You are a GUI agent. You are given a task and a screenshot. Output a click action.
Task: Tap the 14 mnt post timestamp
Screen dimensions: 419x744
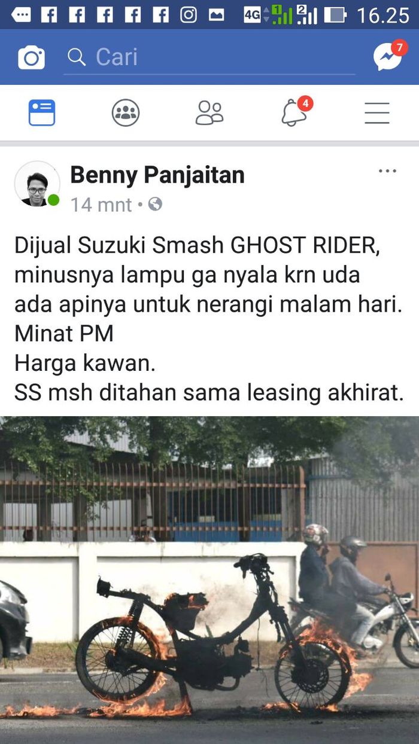pos(101,205)
